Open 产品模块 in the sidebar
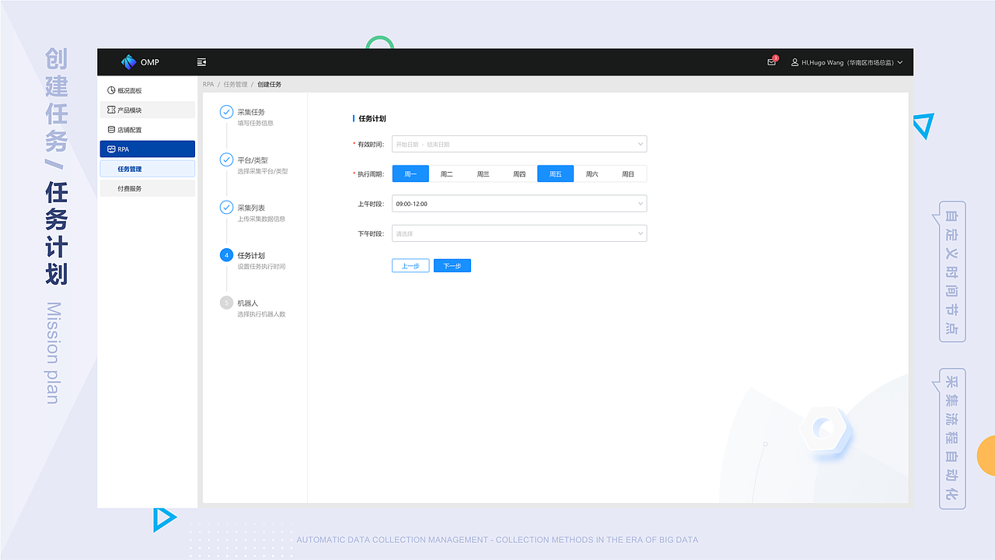The width and height of the screenshot is (995, 560). [148, 110]
